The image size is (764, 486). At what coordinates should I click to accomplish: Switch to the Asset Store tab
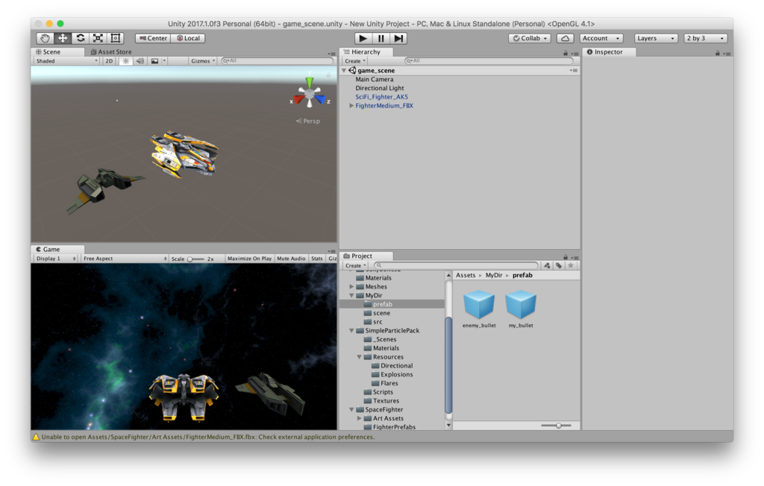click(x=111, y=51)
